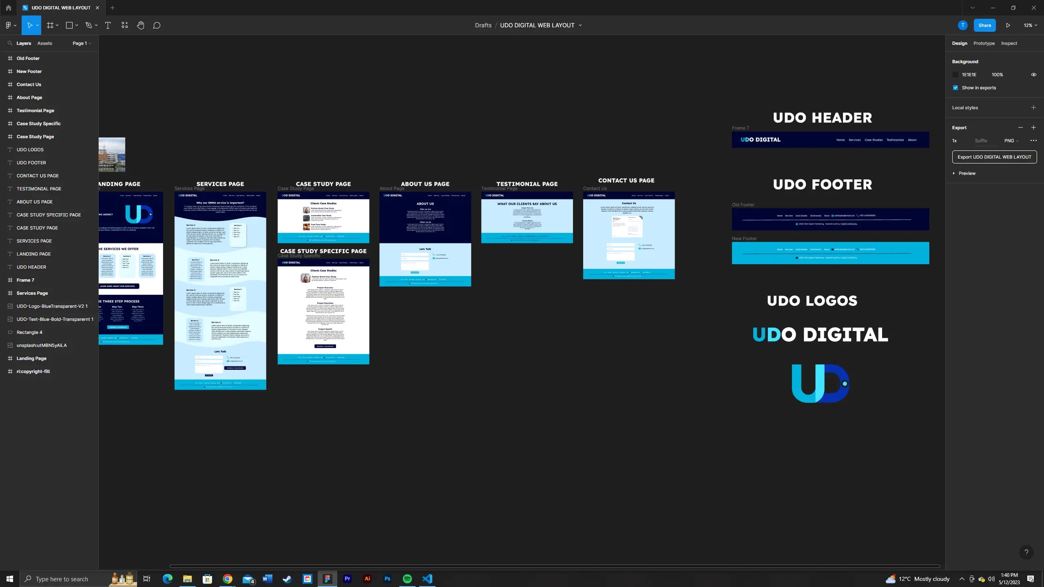Select the Pen tool
This screenshot has height=587, width=1044.
click(88, 25)
